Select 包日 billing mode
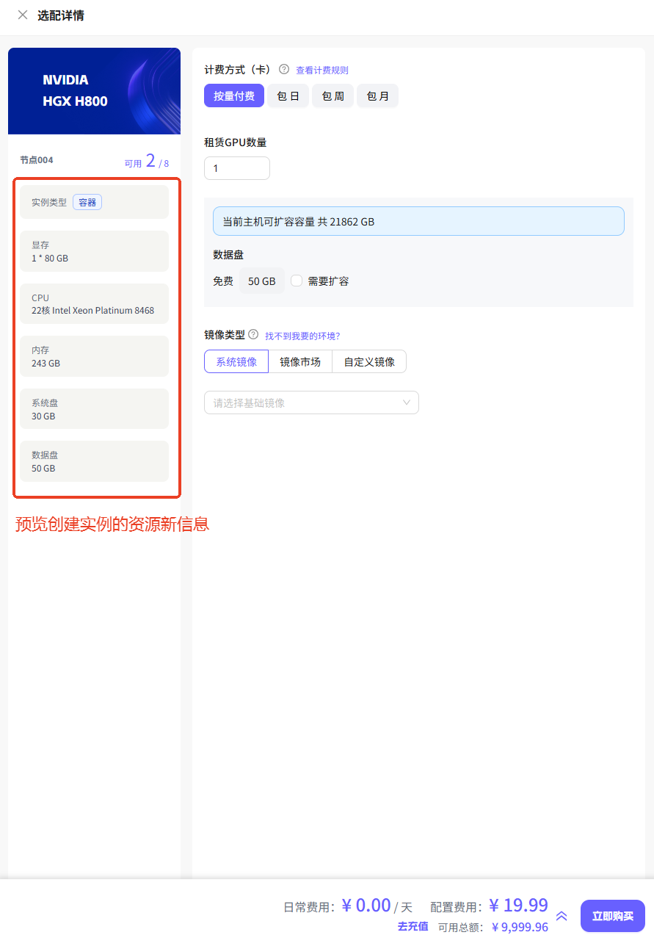 (288, 95)
